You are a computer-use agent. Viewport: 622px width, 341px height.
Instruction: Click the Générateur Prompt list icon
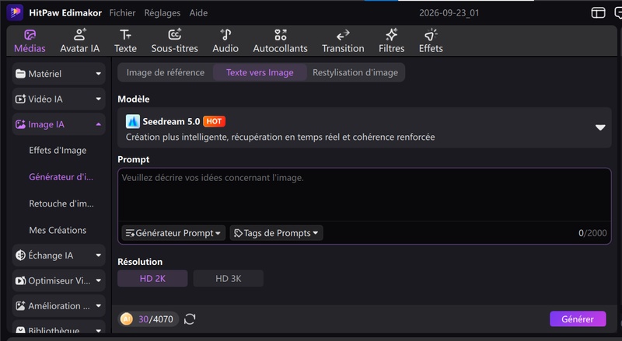(130, 233)
